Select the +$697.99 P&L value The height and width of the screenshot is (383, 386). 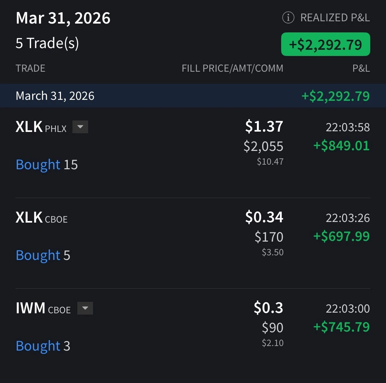tap(341, 236)
